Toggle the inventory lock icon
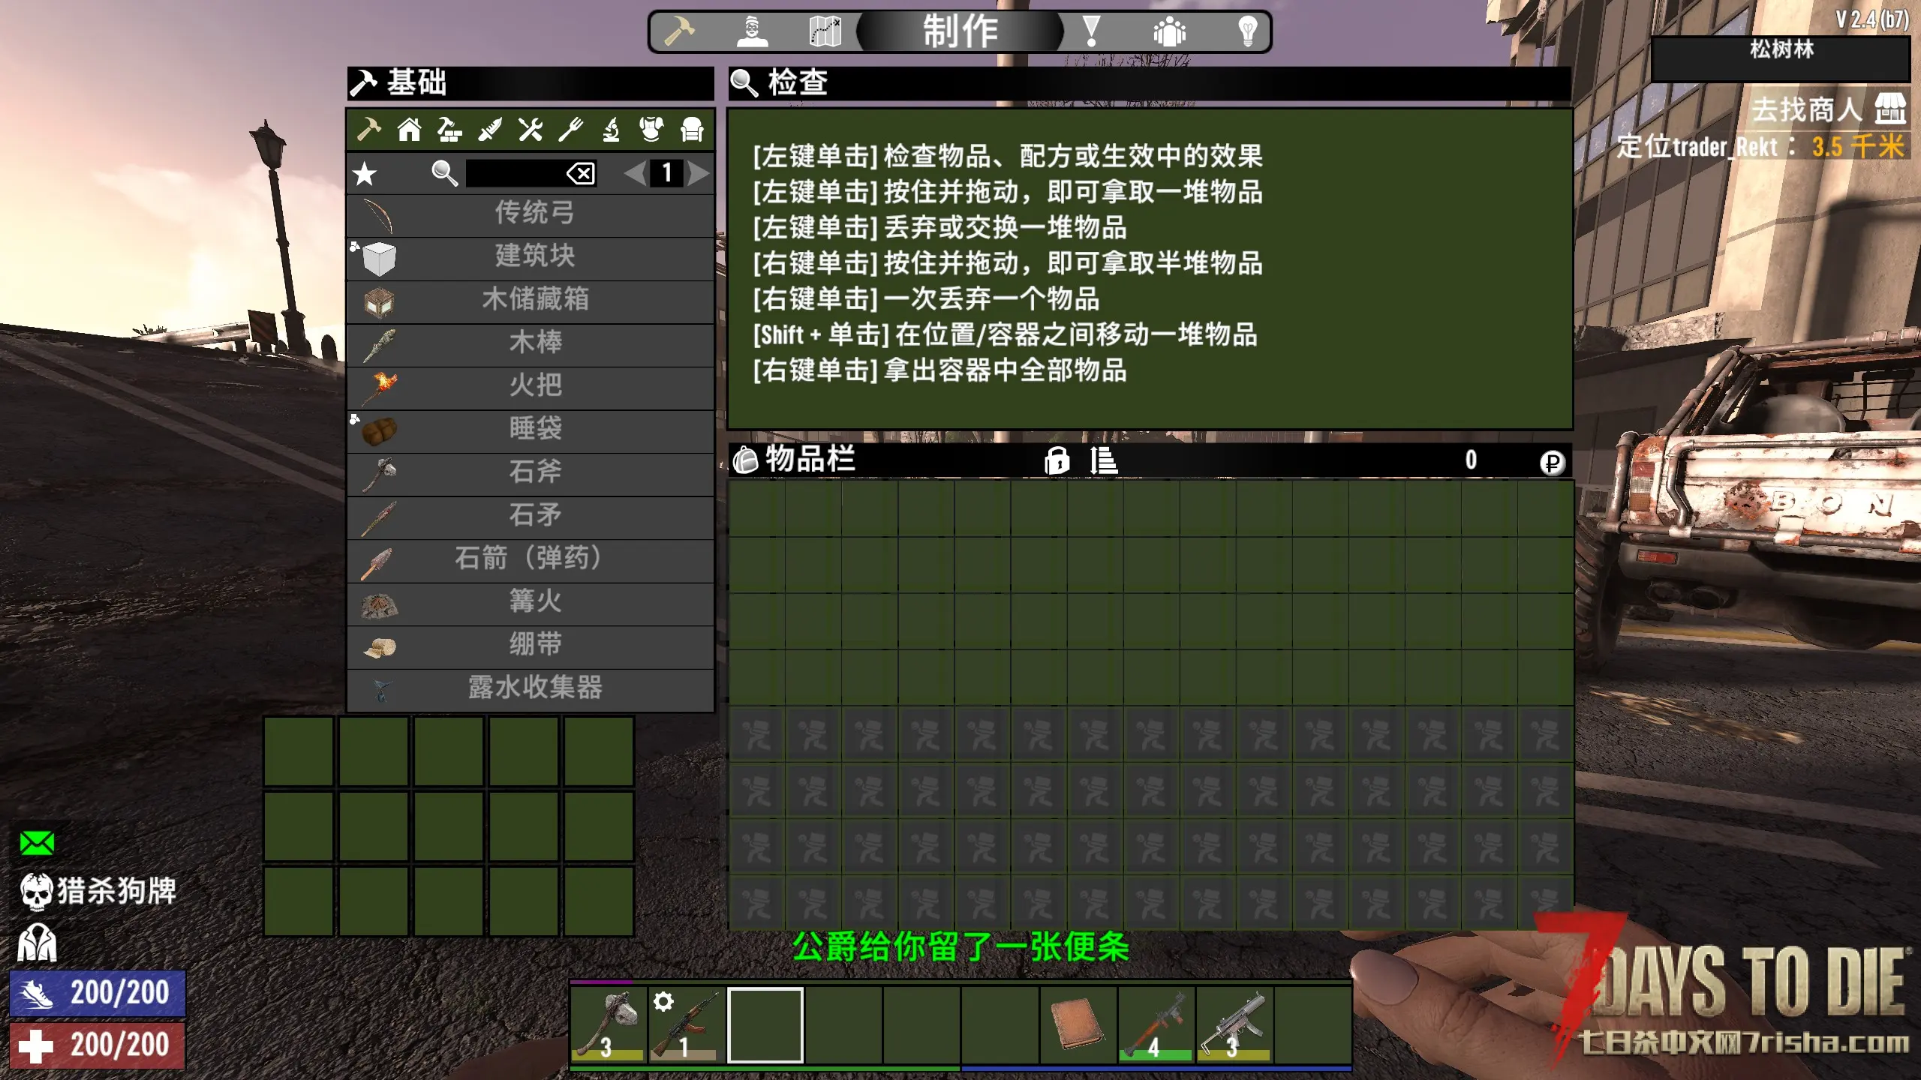Screen dimensions: 1921x1080 (x=1057, y=460)
